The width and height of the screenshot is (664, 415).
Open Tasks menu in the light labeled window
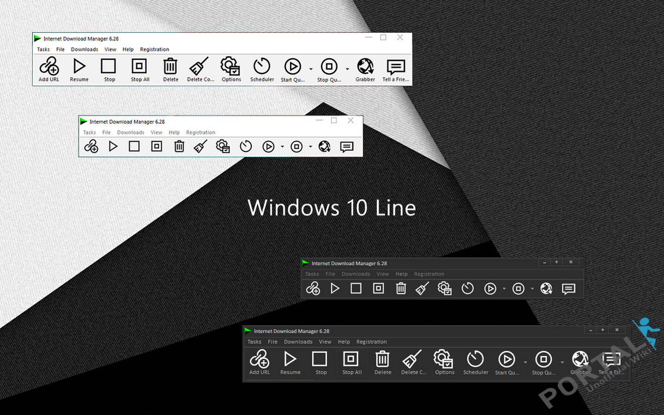click(43, 49)
